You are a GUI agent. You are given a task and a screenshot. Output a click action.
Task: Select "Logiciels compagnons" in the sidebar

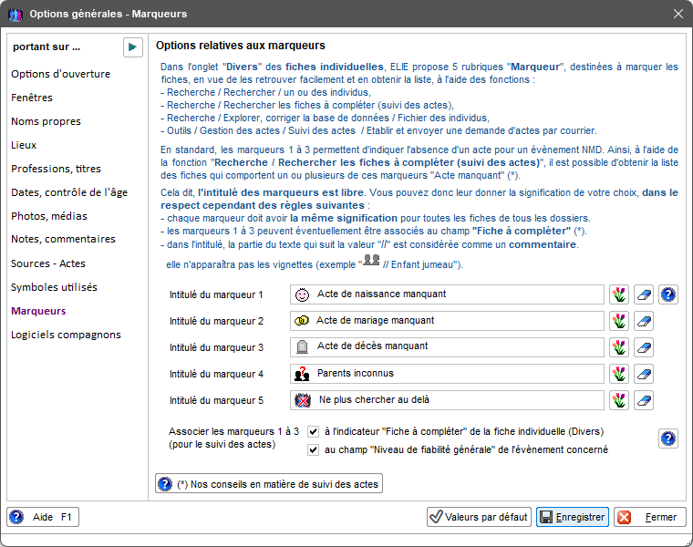pos(66,335)
